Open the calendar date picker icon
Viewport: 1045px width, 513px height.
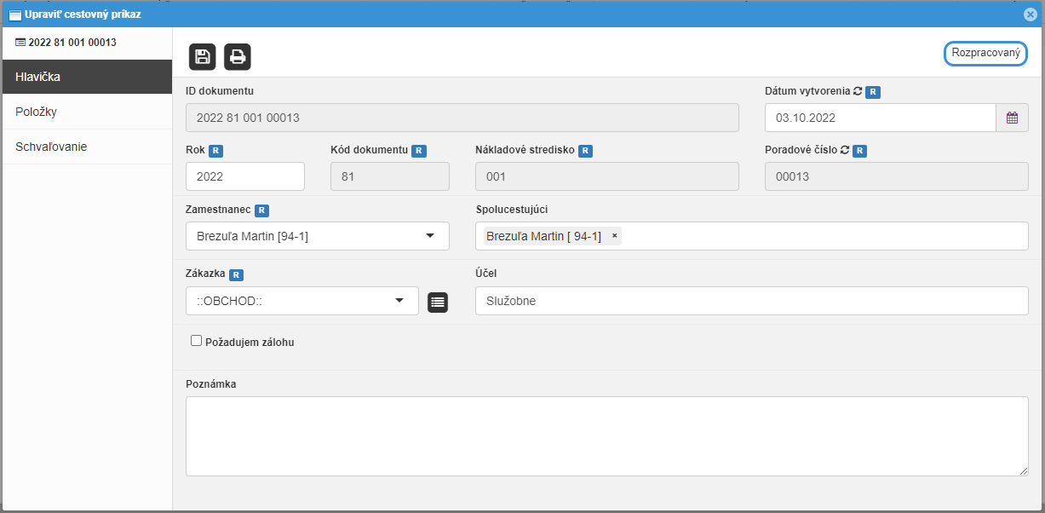pyautogui.click(x=1012, y=118)
